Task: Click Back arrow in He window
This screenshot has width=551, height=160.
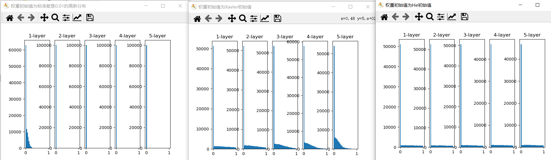Action: [x=395, y=17]
